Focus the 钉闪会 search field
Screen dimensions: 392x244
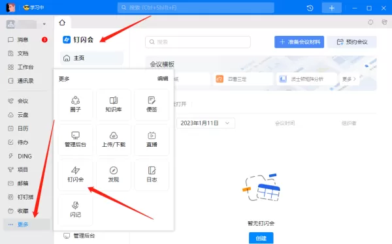198,42
